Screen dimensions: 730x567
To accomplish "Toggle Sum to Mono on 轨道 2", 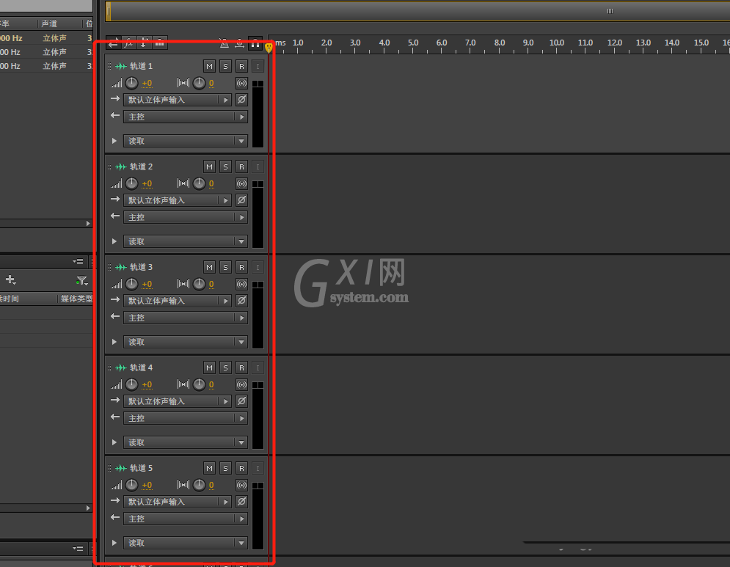I will pos(241,184).
